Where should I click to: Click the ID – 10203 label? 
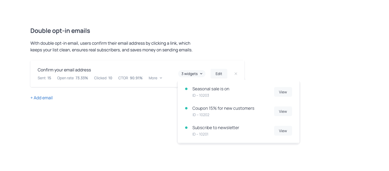pos(201,96)
